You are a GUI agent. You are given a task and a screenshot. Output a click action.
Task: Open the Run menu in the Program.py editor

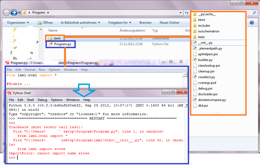pos(42,70)
